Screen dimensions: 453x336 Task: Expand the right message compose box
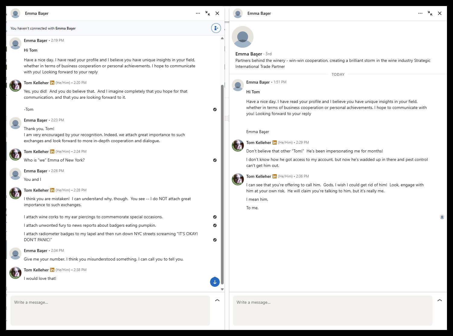[x=439, y=300]
